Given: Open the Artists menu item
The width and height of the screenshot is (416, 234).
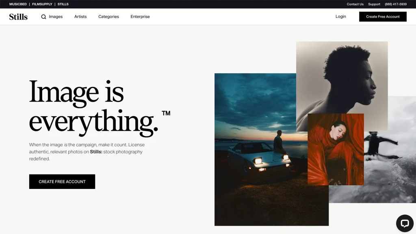Looking at the screenshot, I should click(80, 17).
